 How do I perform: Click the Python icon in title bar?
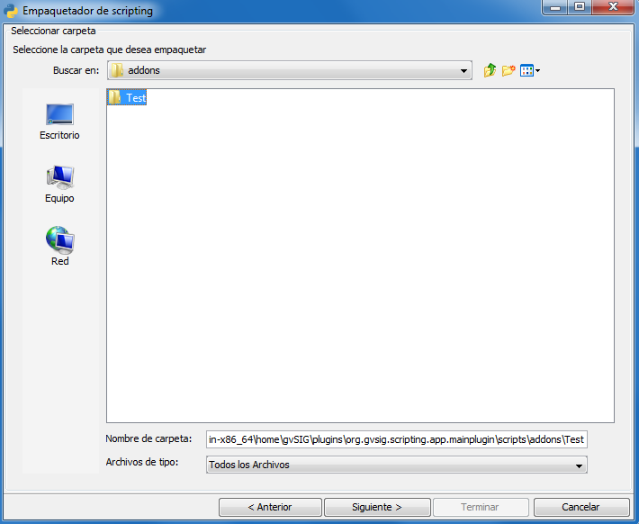coord(12,11)
